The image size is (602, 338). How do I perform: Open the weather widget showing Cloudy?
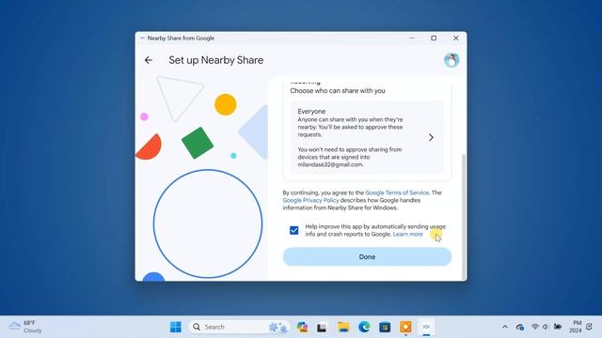(25, 327)
